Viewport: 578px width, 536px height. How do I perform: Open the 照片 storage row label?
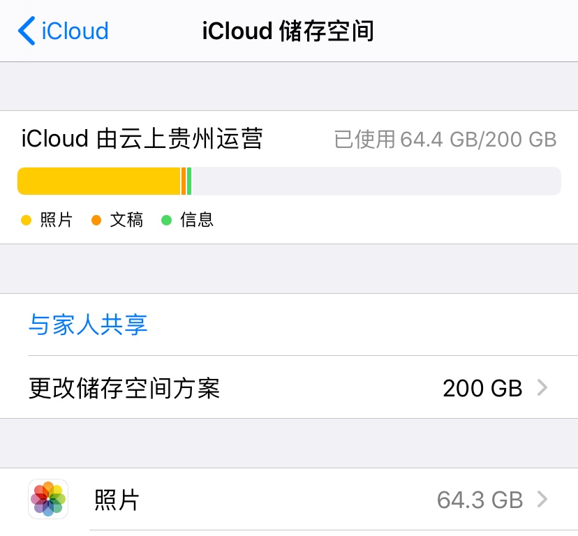(117, 500)
